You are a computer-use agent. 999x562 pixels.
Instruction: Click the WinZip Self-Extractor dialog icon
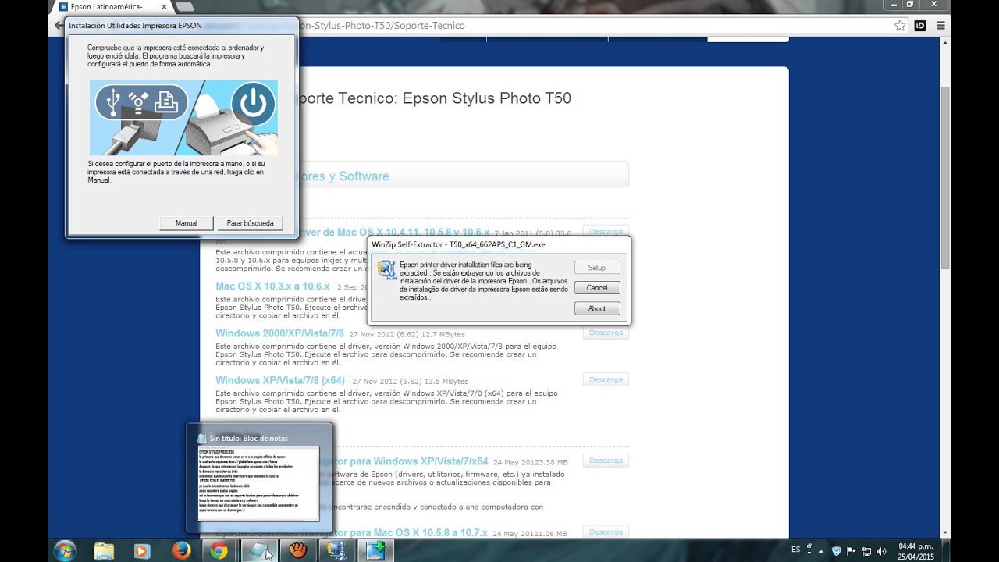[x=386, y=269]
